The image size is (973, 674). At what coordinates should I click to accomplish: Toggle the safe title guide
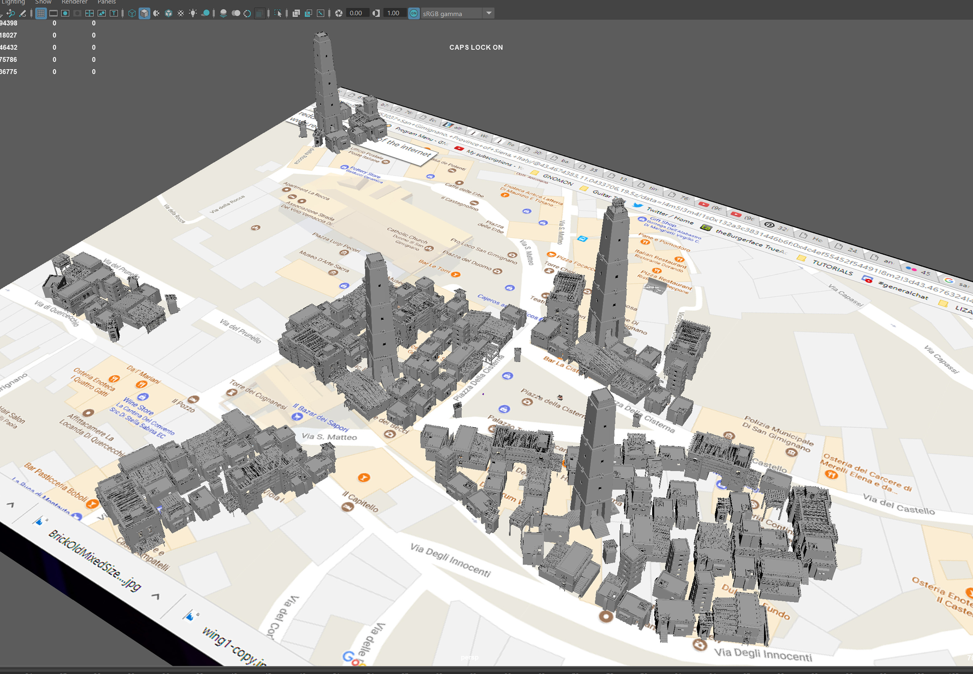[x=114, y=13]
